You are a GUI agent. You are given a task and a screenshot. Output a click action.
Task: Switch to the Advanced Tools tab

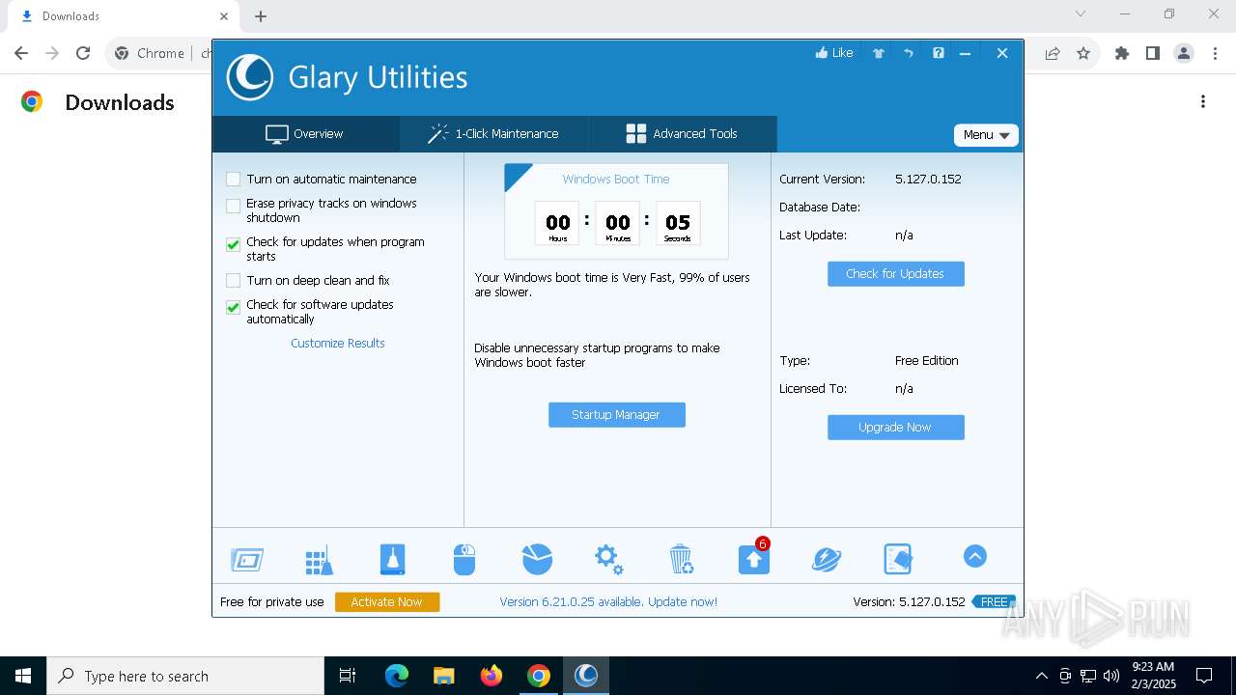coord(682,134)
